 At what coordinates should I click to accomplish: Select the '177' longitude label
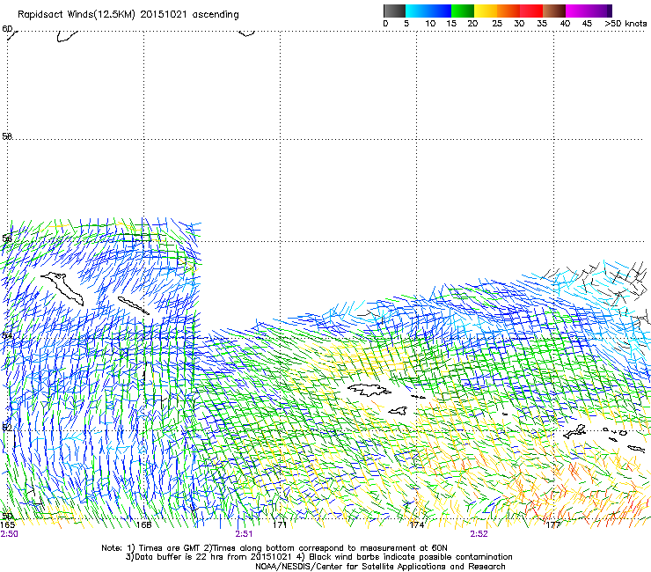(553, 524)
